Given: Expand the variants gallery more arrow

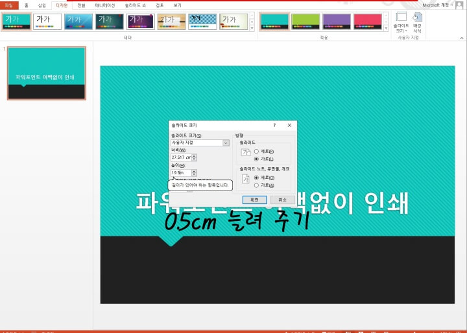Looking at the screenshot, I should pos(386,29).
